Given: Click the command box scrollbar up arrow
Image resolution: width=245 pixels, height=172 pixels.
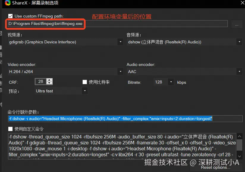Looking at the screenshot, I should [239, 136].
